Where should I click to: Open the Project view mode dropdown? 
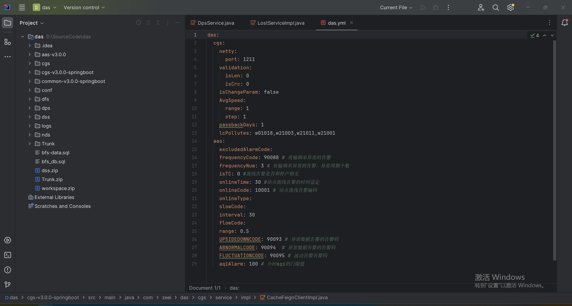[x=32, y=23]
